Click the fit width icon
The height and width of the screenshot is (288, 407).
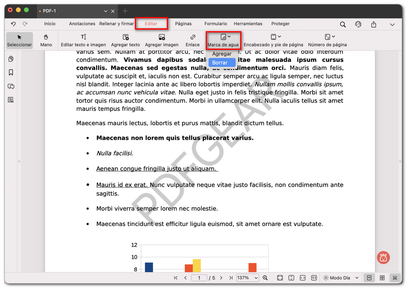coord(303,278)
